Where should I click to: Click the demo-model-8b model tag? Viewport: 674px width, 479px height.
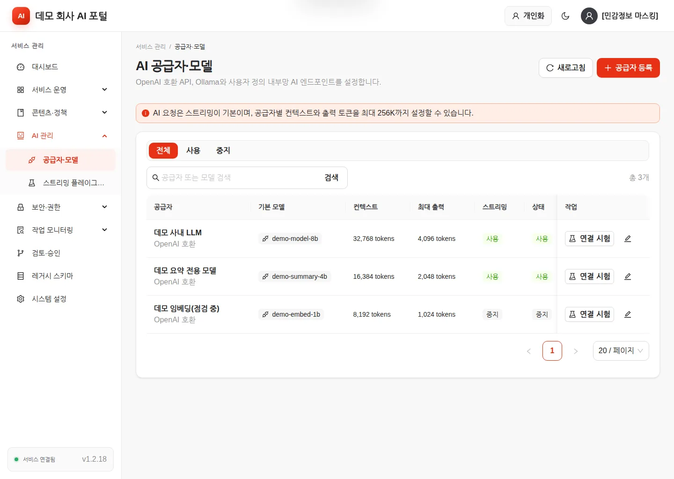point(290,239)
